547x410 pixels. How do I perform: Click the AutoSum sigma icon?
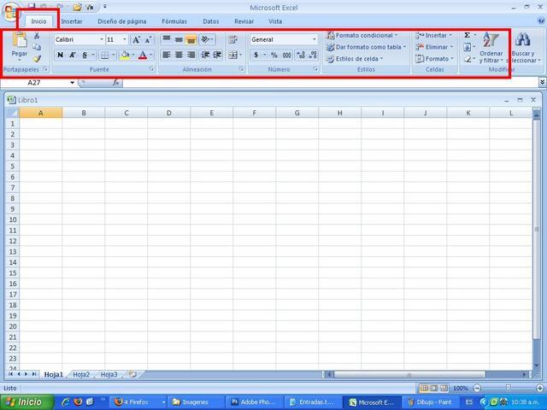click(468, 36)
